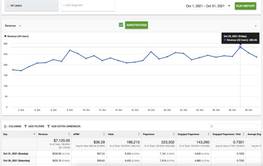This screenshot has height=166, width=263.
Task: Sort by the Visits column arrows
Action: pyautogui.click(x=139, y=134)
